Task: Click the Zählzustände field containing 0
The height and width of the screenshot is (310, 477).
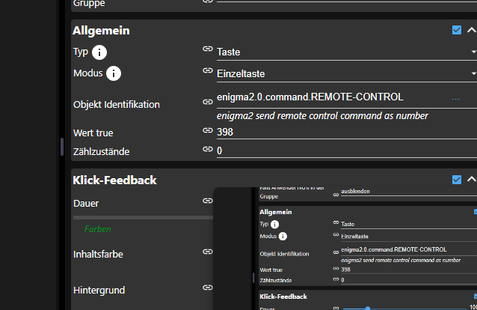Action: (x=344, y=151)
